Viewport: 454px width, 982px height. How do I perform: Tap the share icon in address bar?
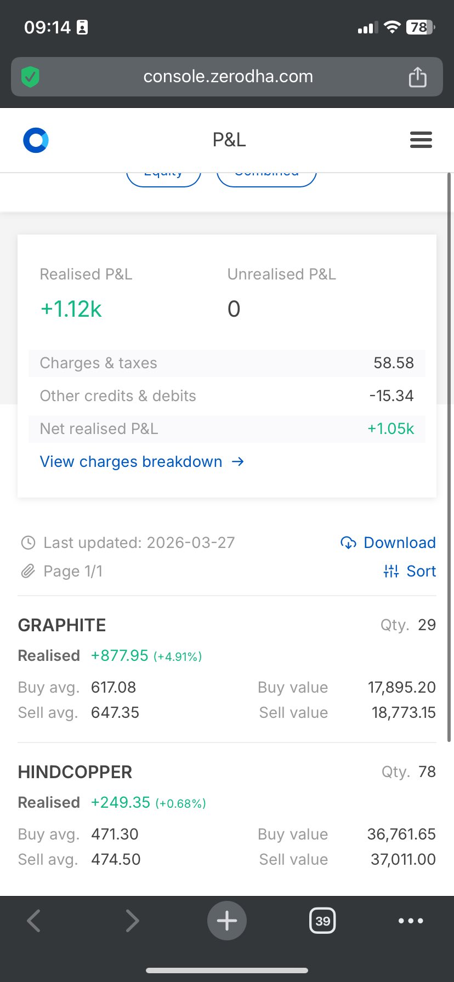417,77
